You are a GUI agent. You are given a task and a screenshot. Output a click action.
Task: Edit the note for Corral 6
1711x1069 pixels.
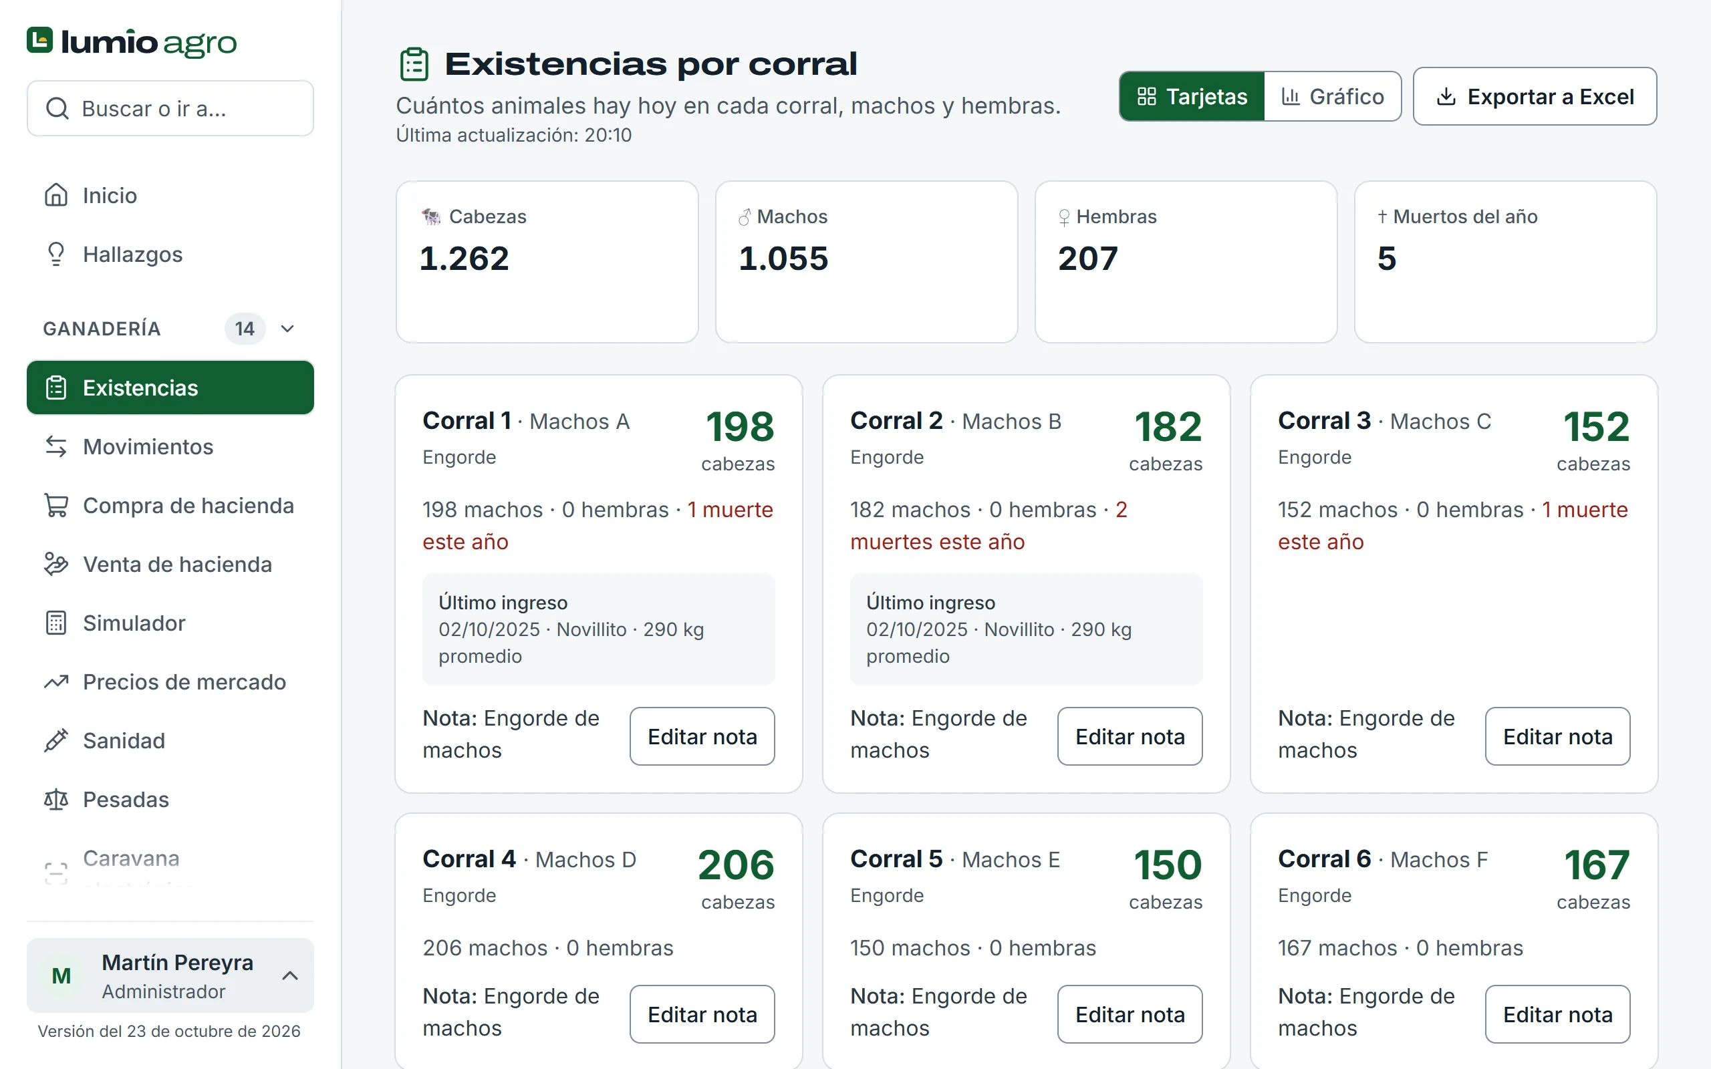point(1557,1014)
